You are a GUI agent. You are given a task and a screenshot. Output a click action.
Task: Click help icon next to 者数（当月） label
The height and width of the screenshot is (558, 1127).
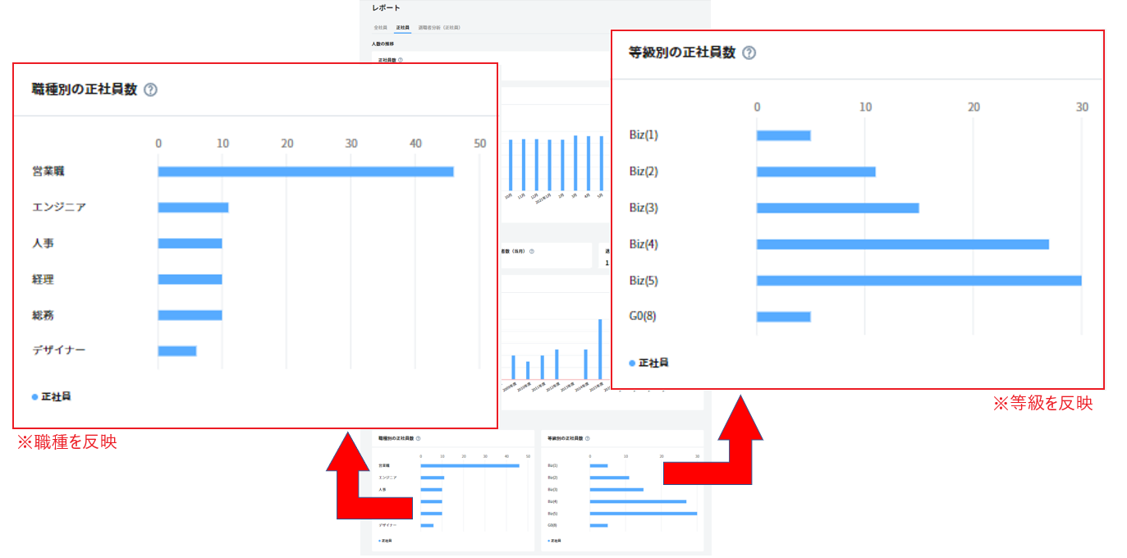pyautogui.click(x=532, y=251)
